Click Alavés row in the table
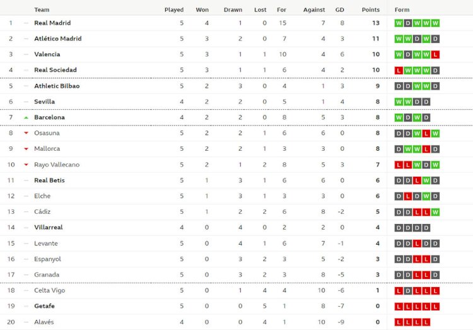This screenshot has height=330, width=473. click(x=237, y=322)
